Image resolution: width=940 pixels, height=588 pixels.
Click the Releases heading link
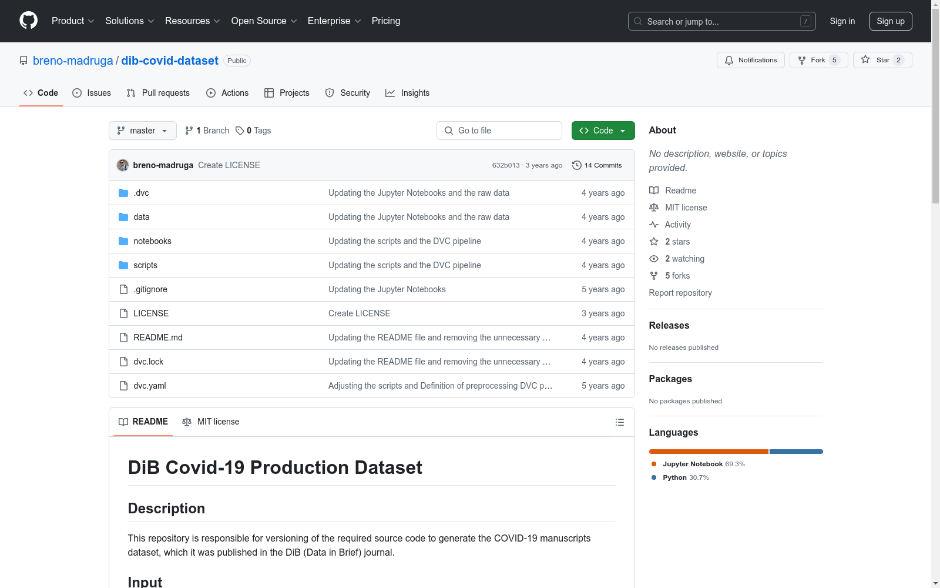669,326
